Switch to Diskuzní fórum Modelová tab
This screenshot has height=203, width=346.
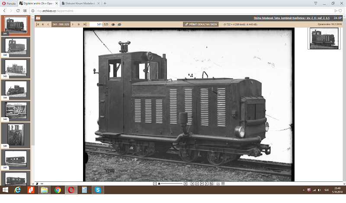pyautogui.click(x=80, y=3)
